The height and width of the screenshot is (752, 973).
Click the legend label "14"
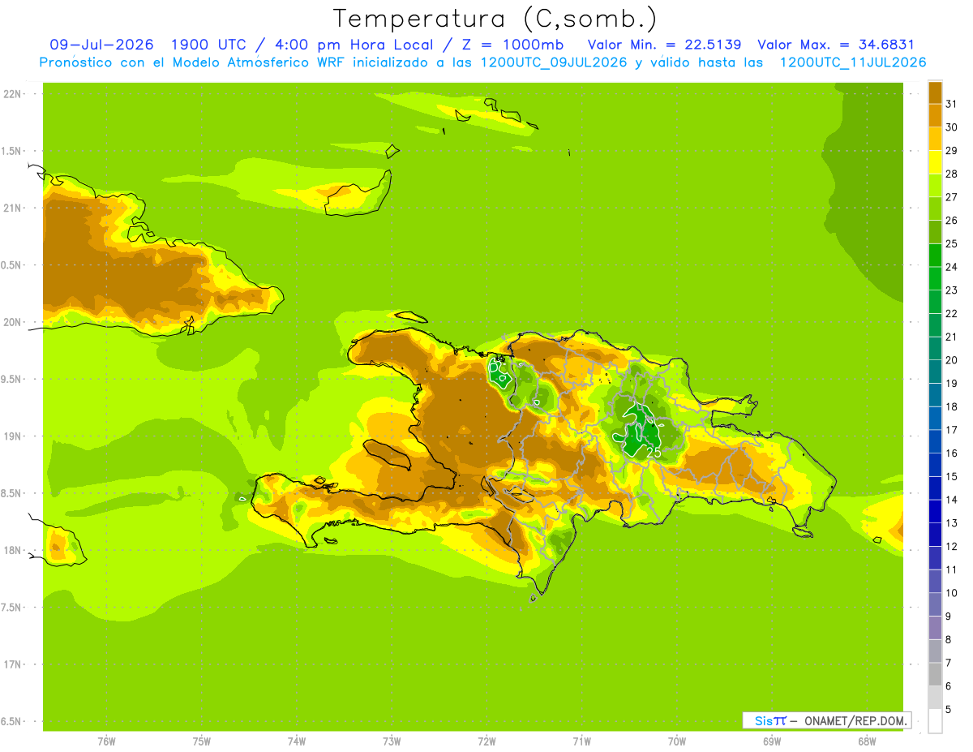click(952, 499)
